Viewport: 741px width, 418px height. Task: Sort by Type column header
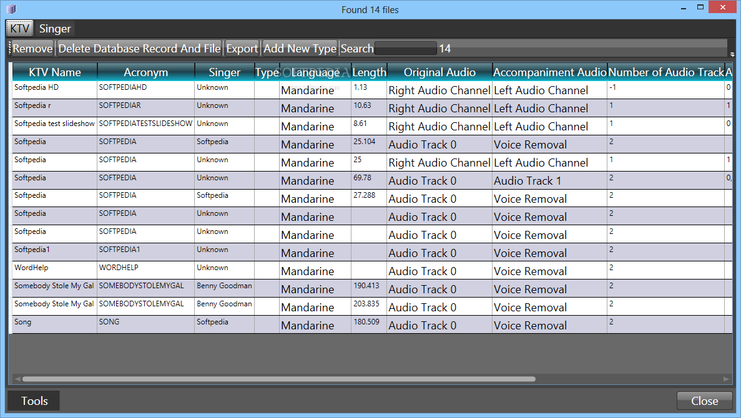click(267, 72)
